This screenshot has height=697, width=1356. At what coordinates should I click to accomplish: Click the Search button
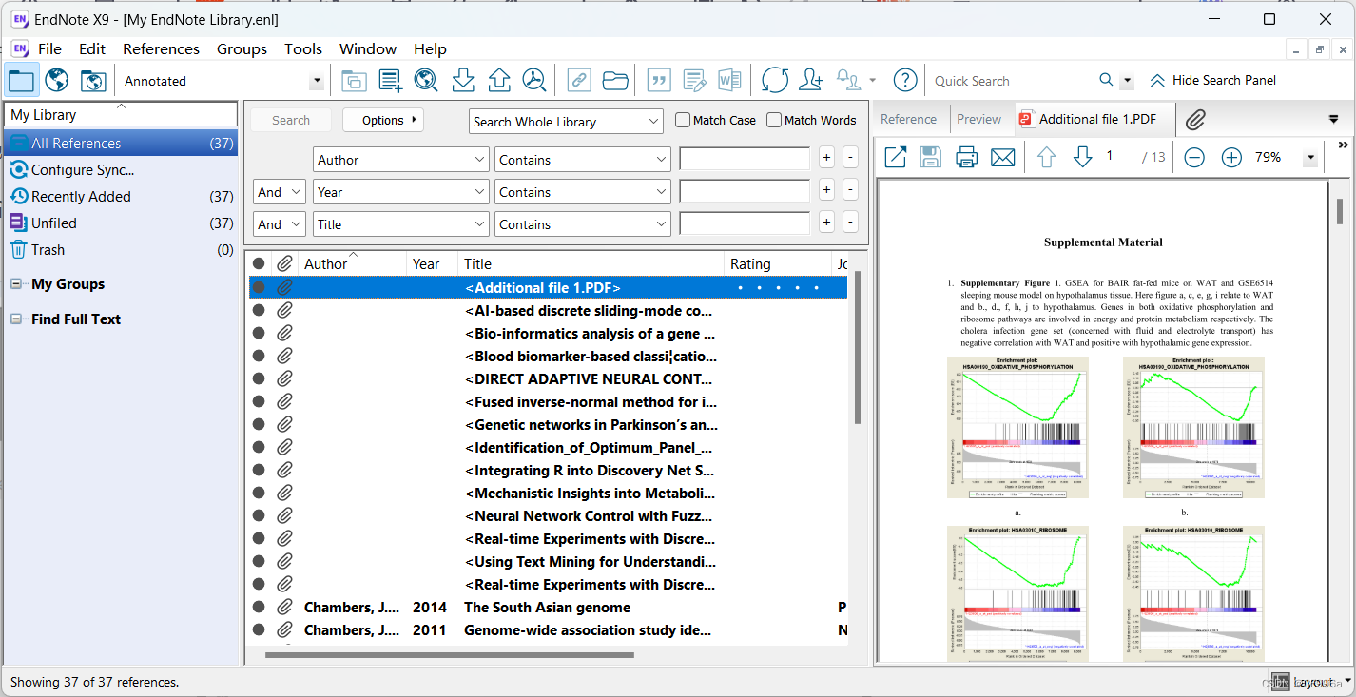[x=291, y=120]
